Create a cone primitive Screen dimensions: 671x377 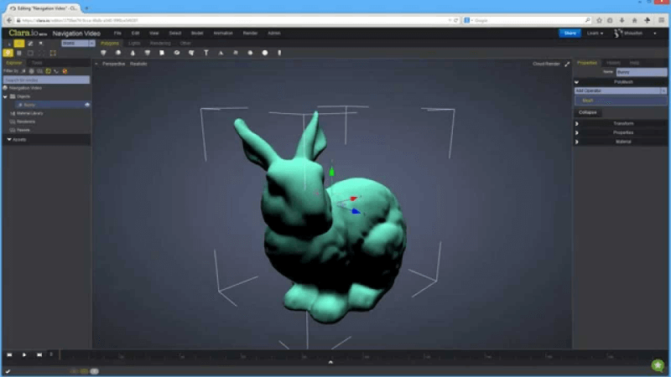133,53
